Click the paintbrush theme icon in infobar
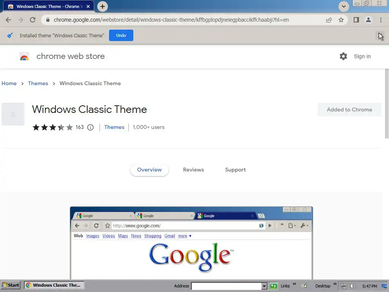The image size is (389, 292). [10, 35]
